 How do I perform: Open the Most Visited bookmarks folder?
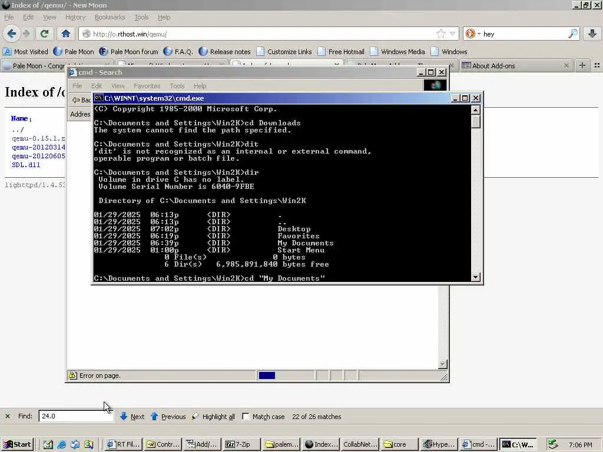click(x=25, y=52)
